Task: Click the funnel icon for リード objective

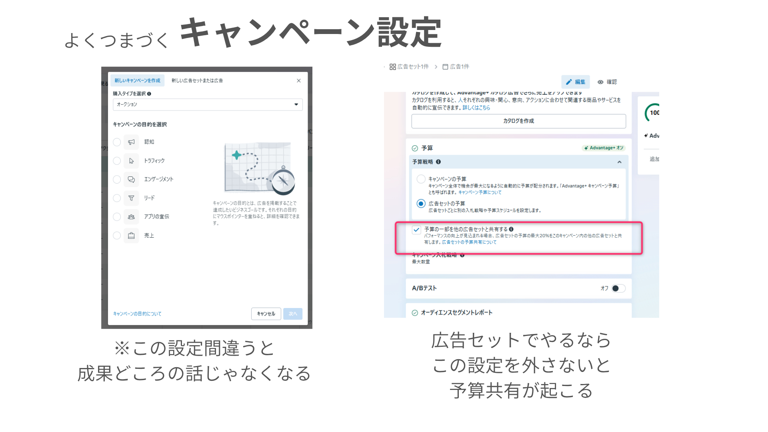Action: [x=131, y=198]
